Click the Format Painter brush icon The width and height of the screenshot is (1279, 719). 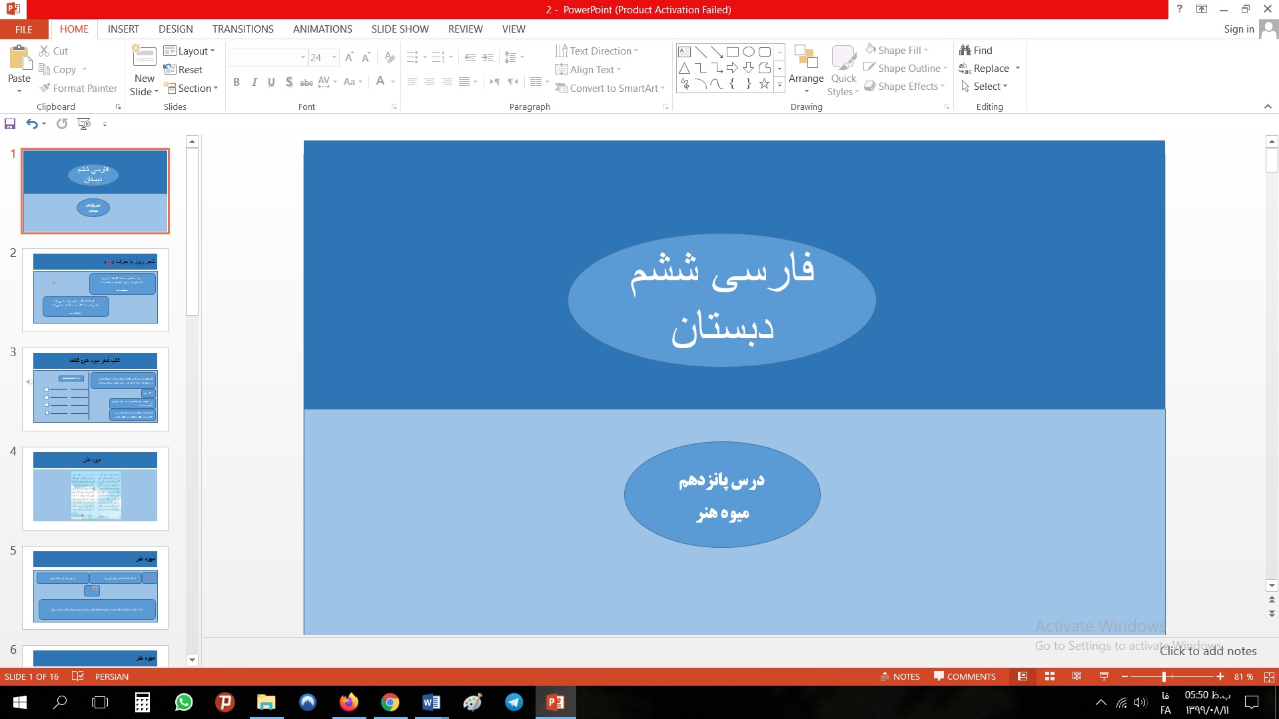(45, 88)
